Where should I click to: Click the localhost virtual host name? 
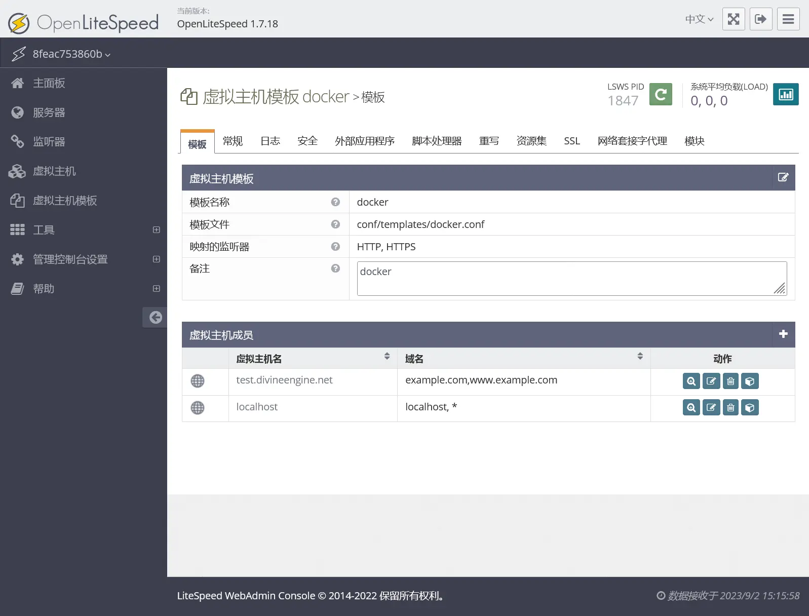pos(257,407)
